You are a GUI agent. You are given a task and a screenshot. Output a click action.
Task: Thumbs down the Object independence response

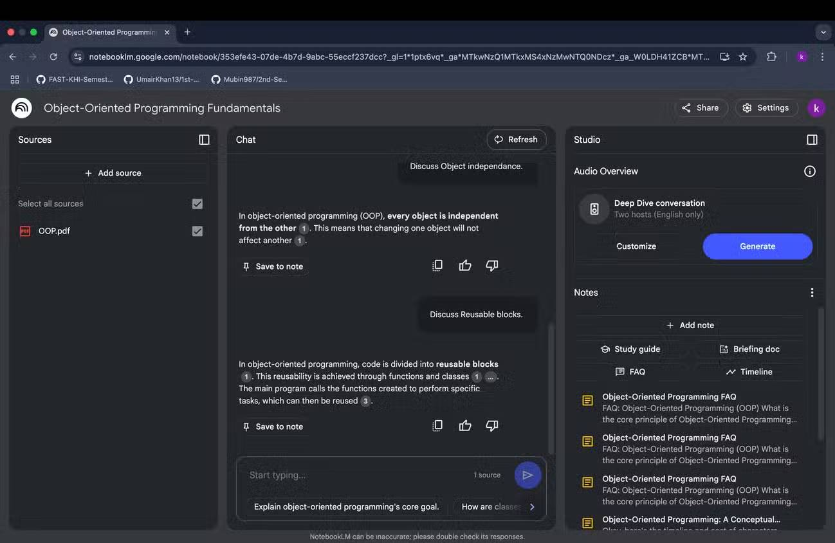click(492, 265)
